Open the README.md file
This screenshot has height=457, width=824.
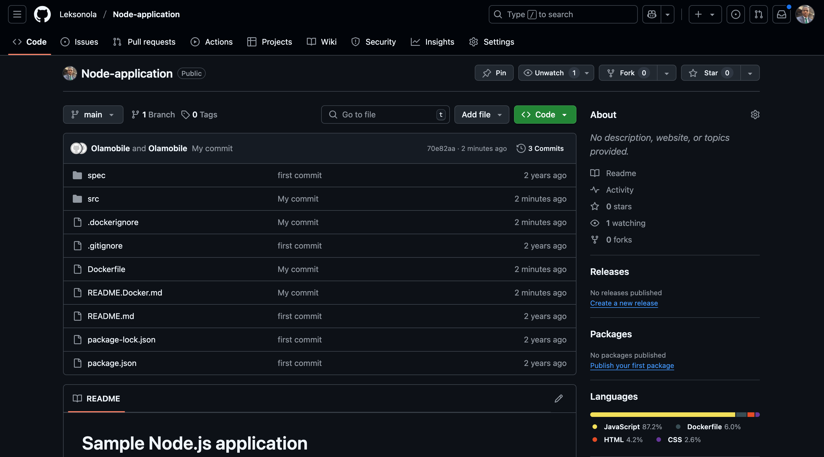(111, 316)
